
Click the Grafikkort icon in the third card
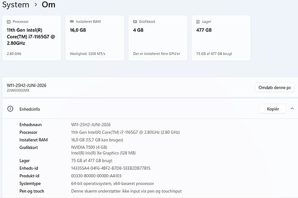[135, 22]
